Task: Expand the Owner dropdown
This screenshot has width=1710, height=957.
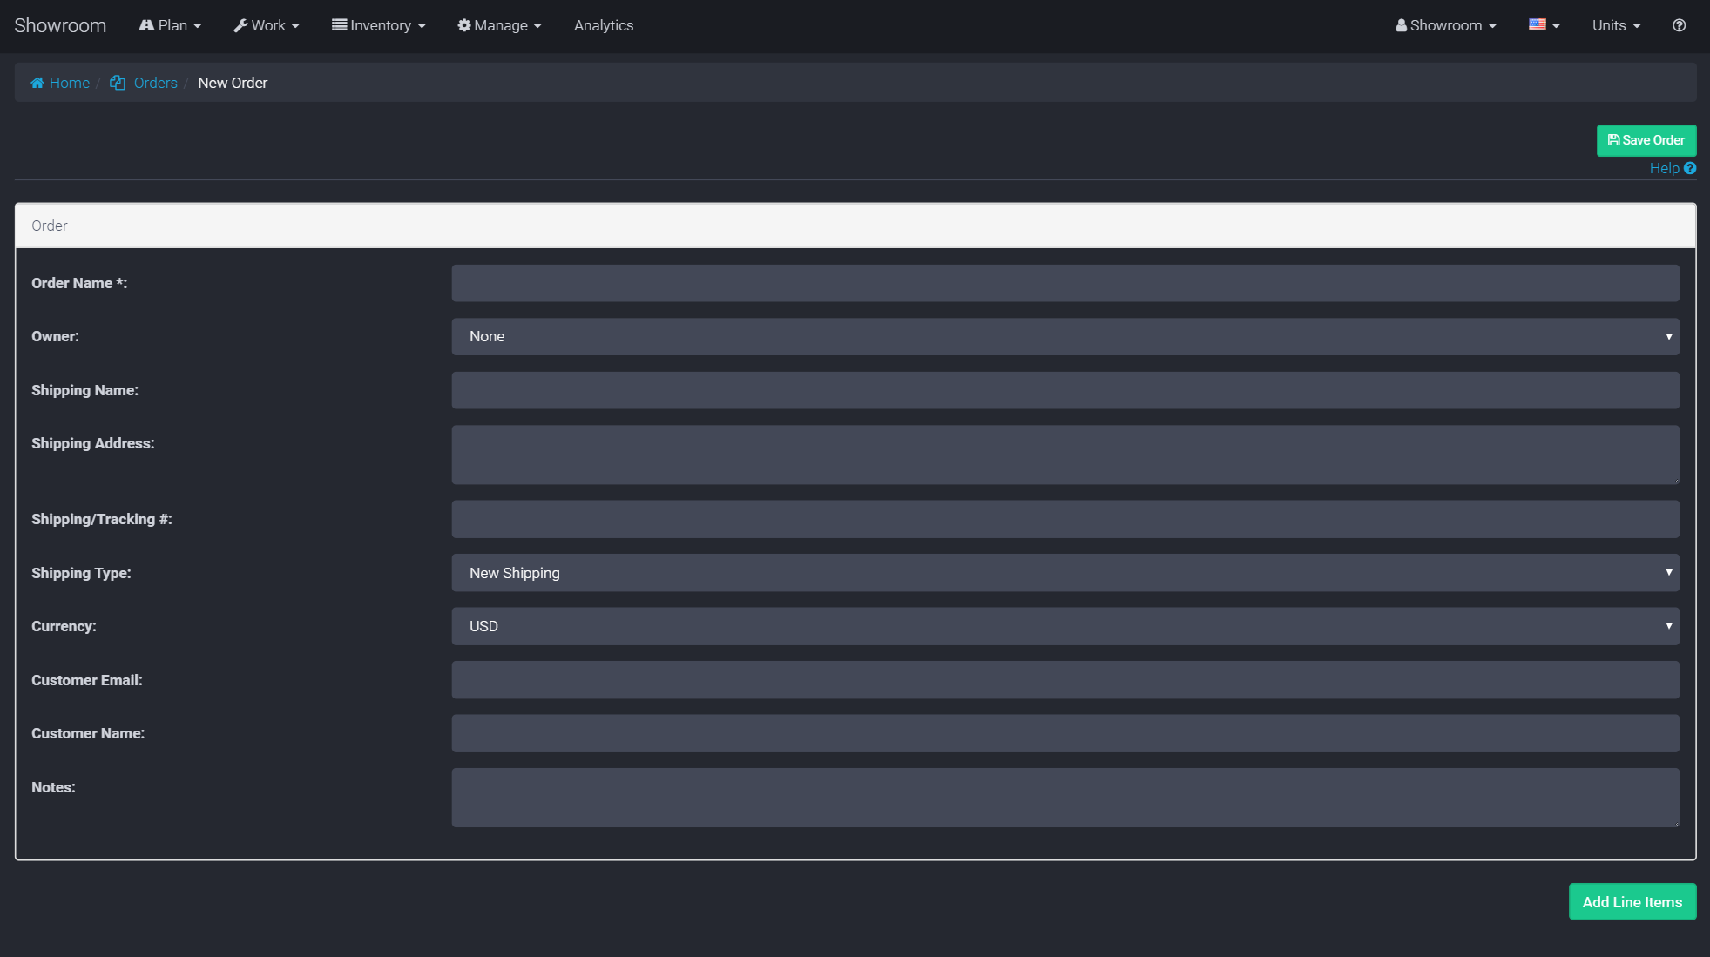Action: click(x=1065, y=336)
